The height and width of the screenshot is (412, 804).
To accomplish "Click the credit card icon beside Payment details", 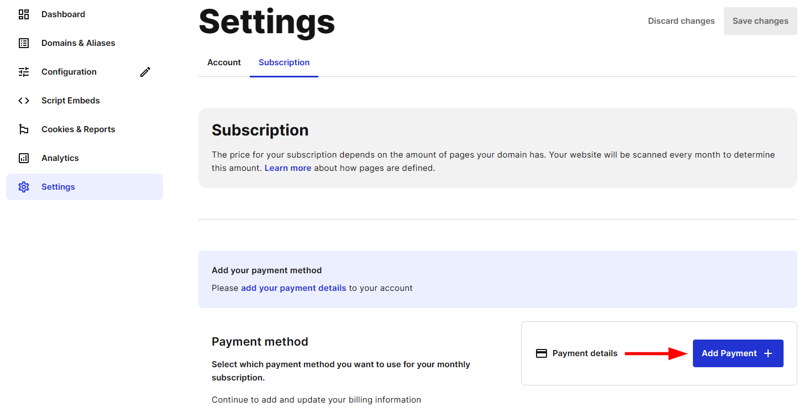I will (541, 353).
